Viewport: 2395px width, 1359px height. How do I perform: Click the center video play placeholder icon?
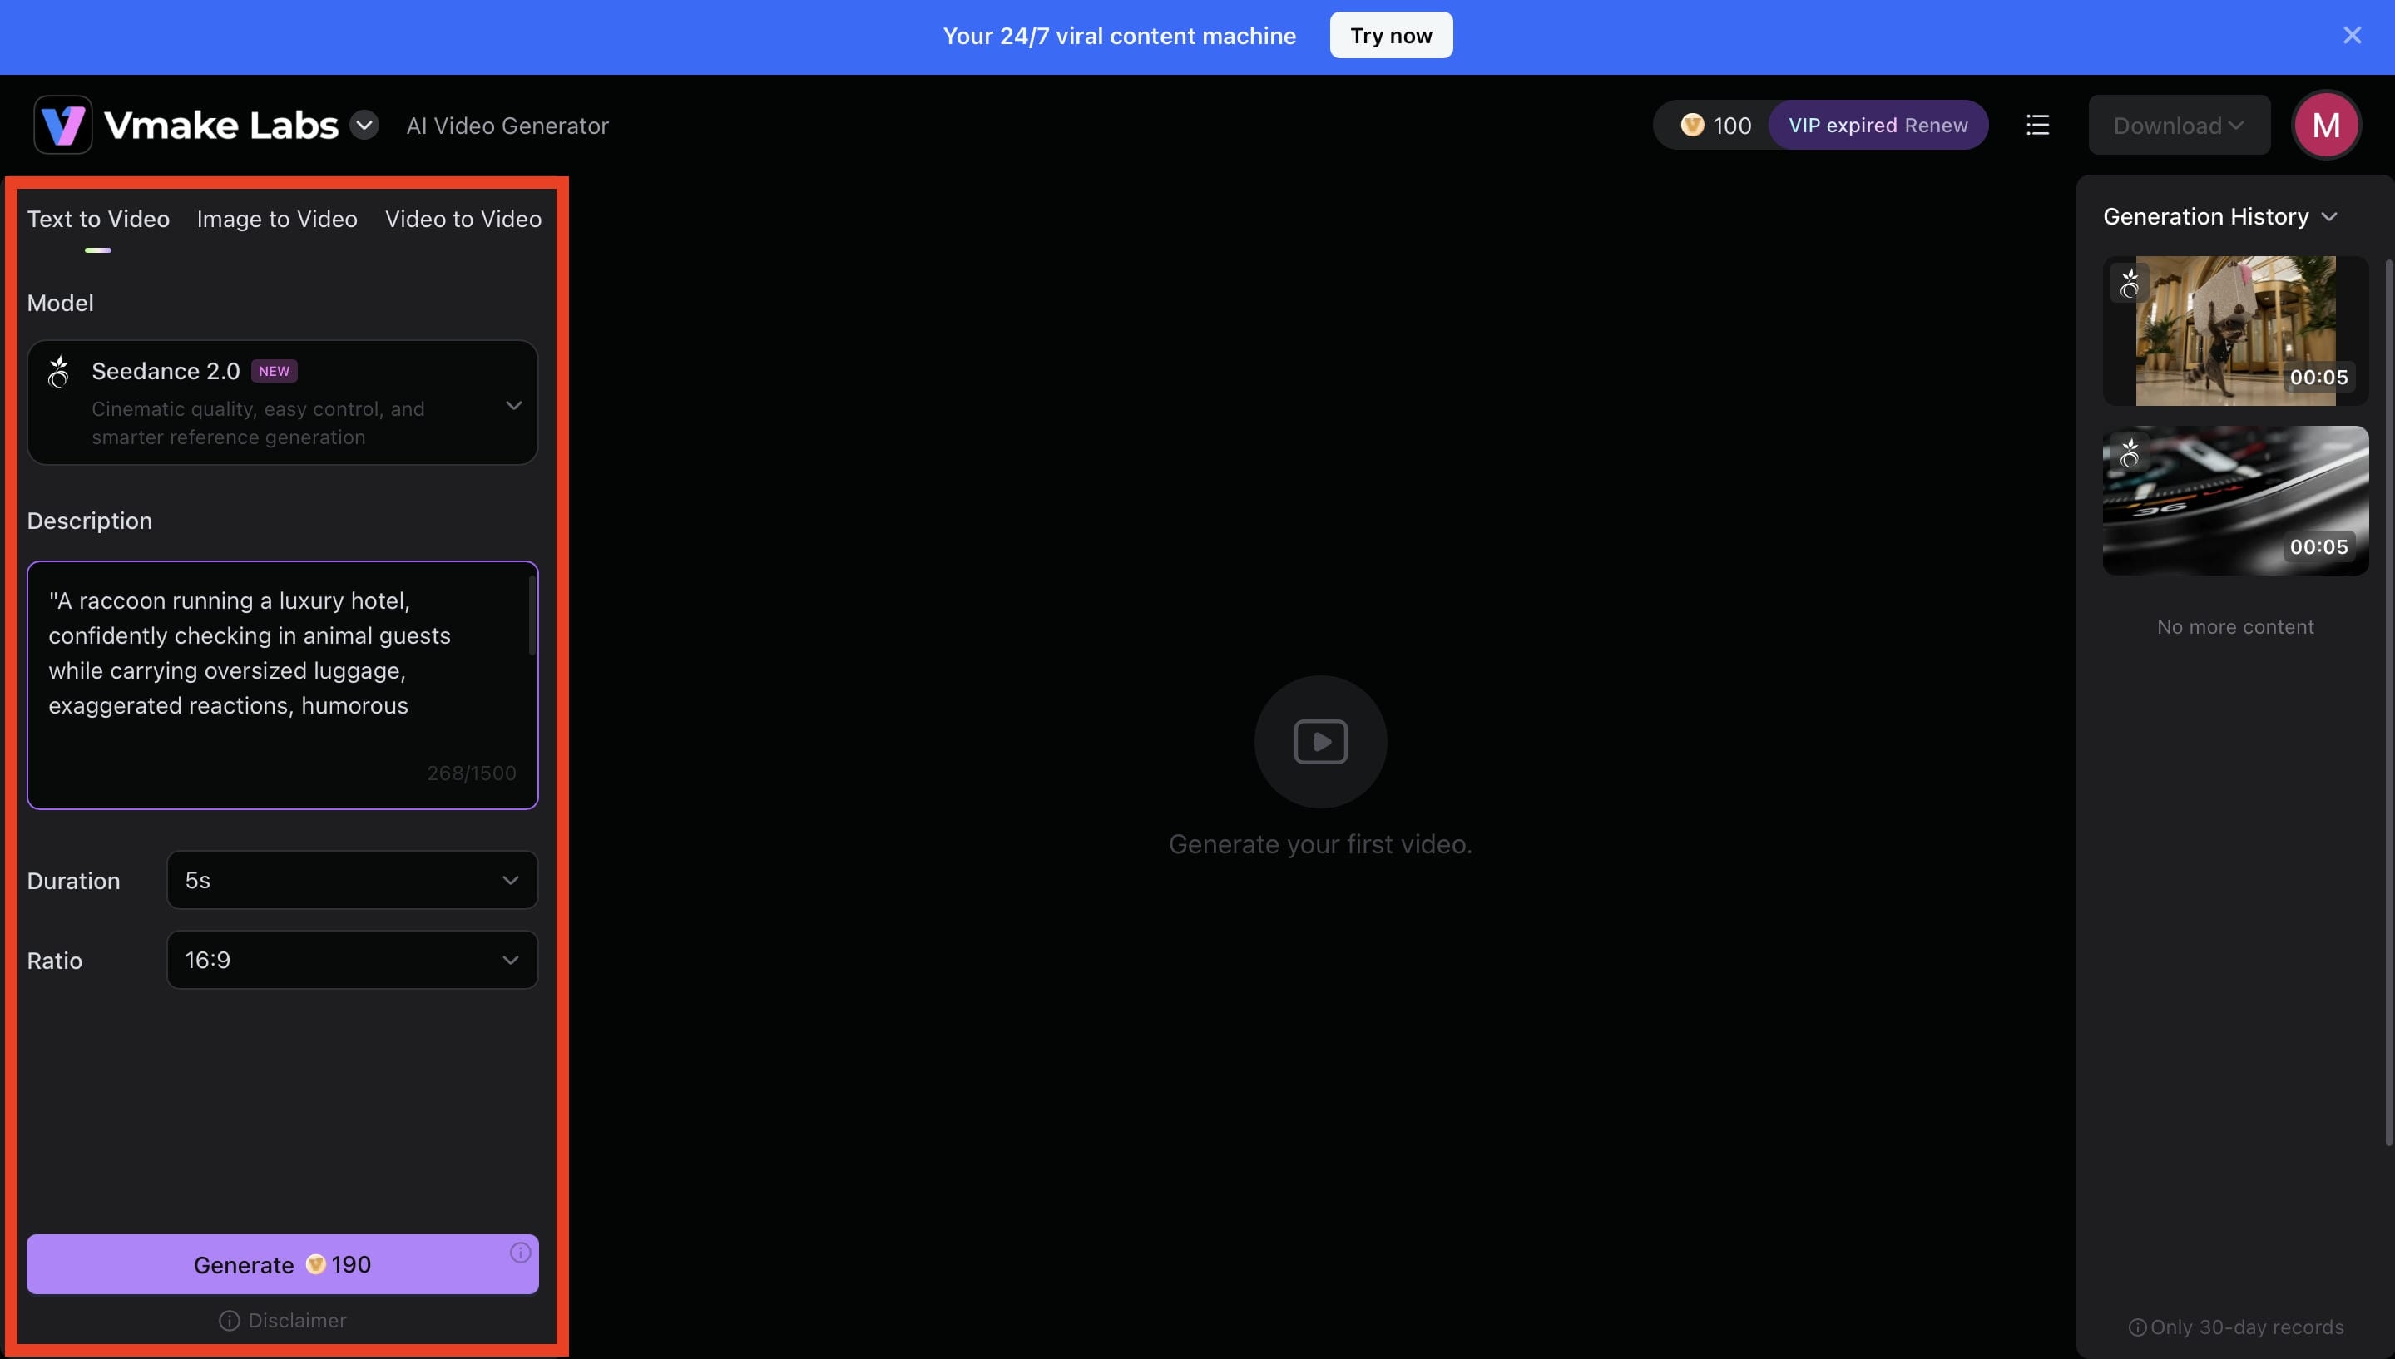coord(1321,742)
